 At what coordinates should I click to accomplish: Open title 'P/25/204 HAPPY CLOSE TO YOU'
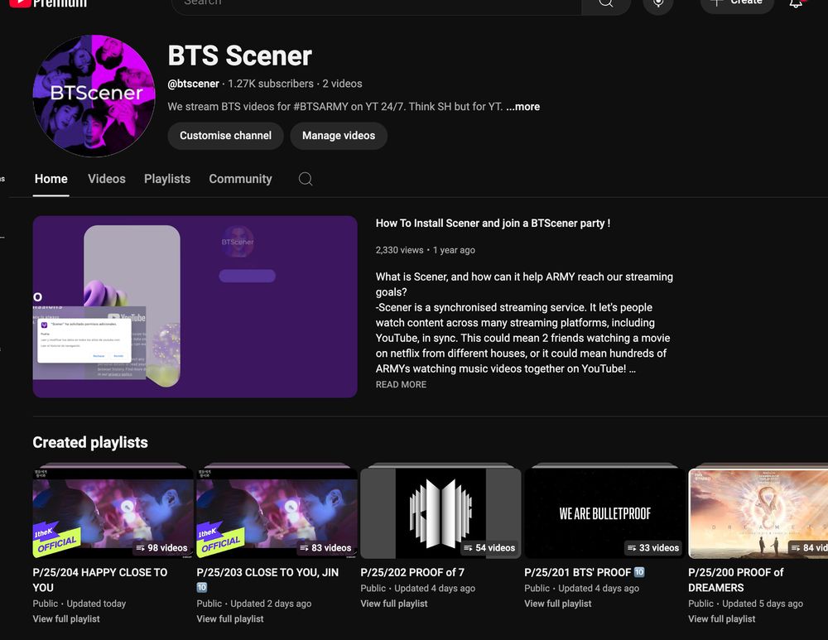click(100, 580)
